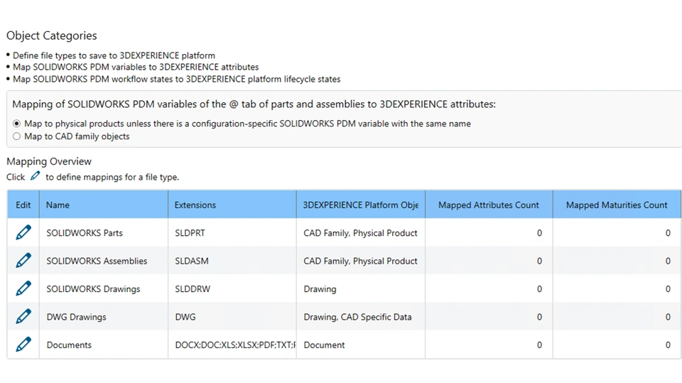The height and width of the screenshot is (383, 682).
Task: Click the 3DEXPERIENCE Platform Object column header
Action: [x=361, y=205]
